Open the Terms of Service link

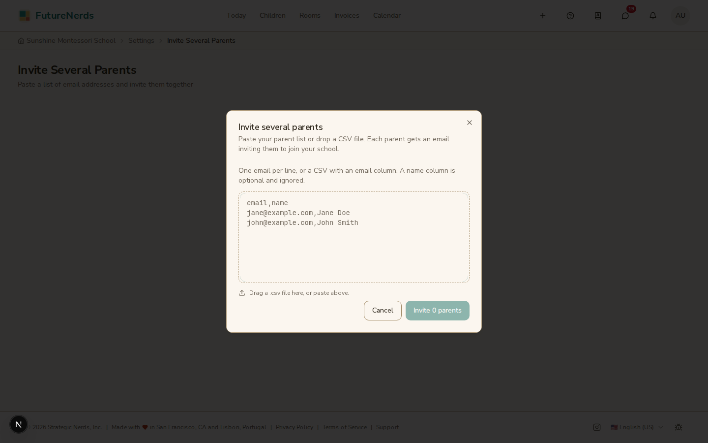(x=345, y=427)
